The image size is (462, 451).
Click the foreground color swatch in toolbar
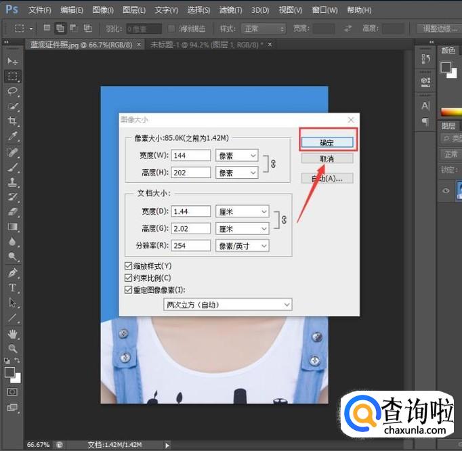(x=10, y=372)
